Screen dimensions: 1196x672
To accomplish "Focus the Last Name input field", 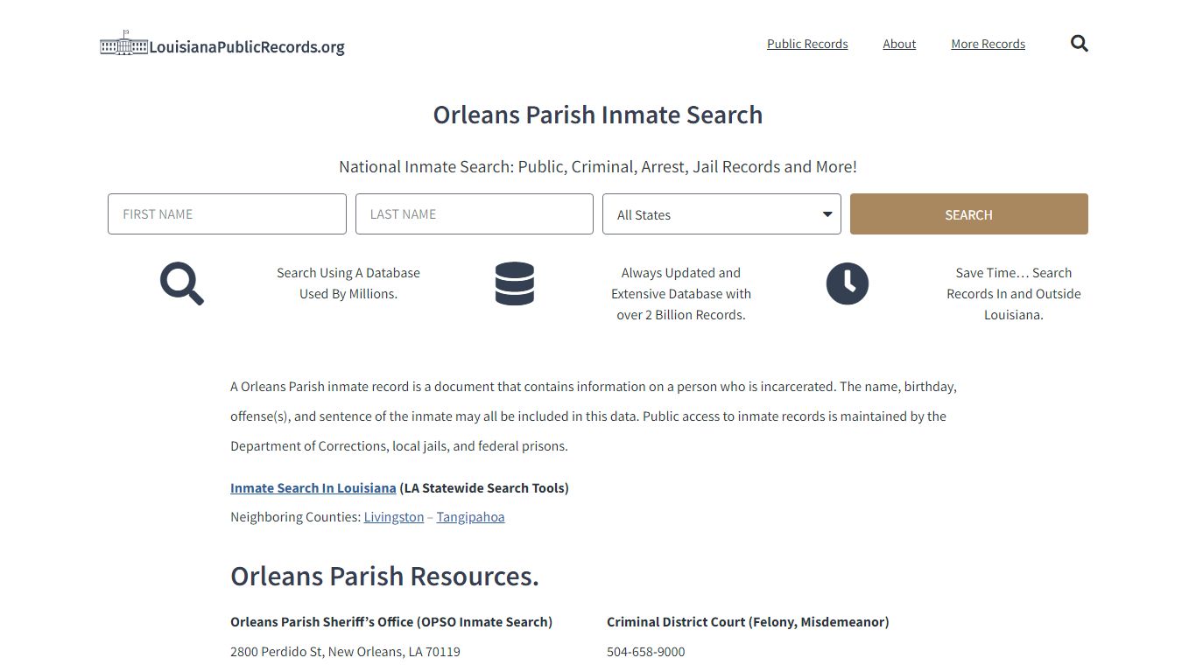I will pyautogui.click(x=475, y=214).
